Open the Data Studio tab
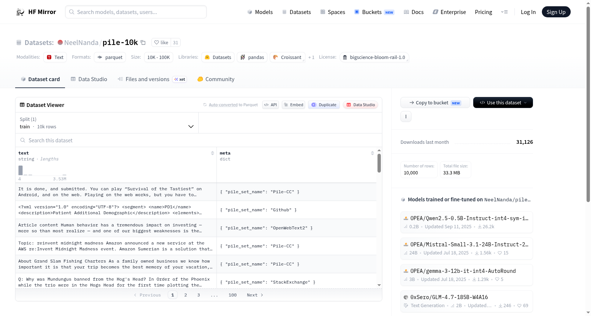 point(89,79)
